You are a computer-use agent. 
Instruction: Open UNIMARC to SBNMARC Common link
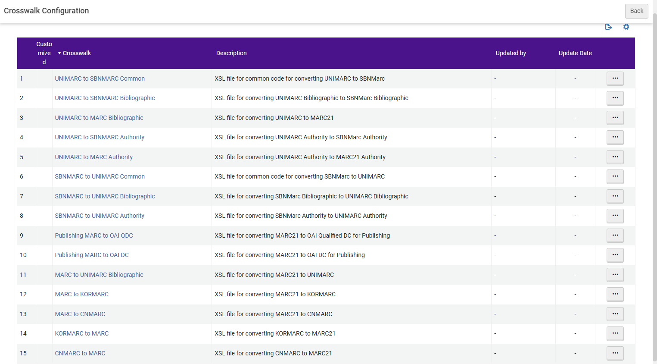coord(100,78)
